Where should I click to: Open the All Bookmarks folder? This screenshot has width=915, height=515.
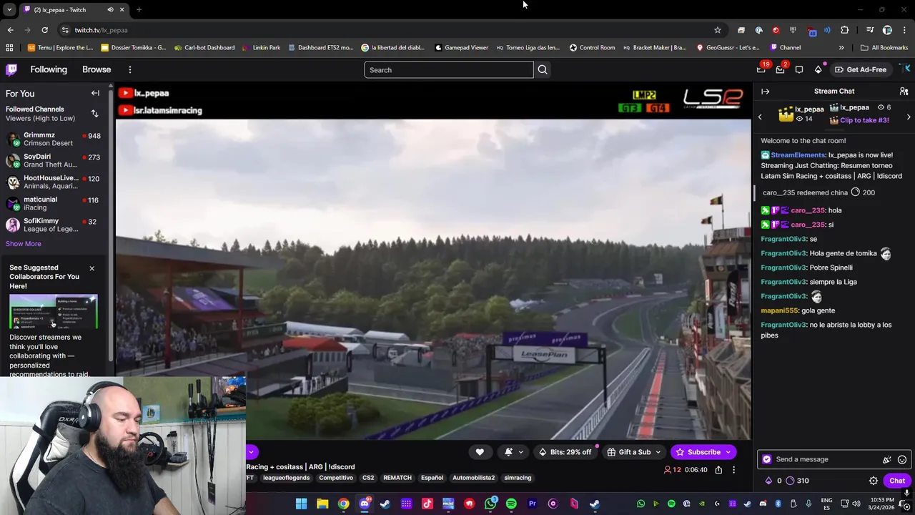(884, 48)
